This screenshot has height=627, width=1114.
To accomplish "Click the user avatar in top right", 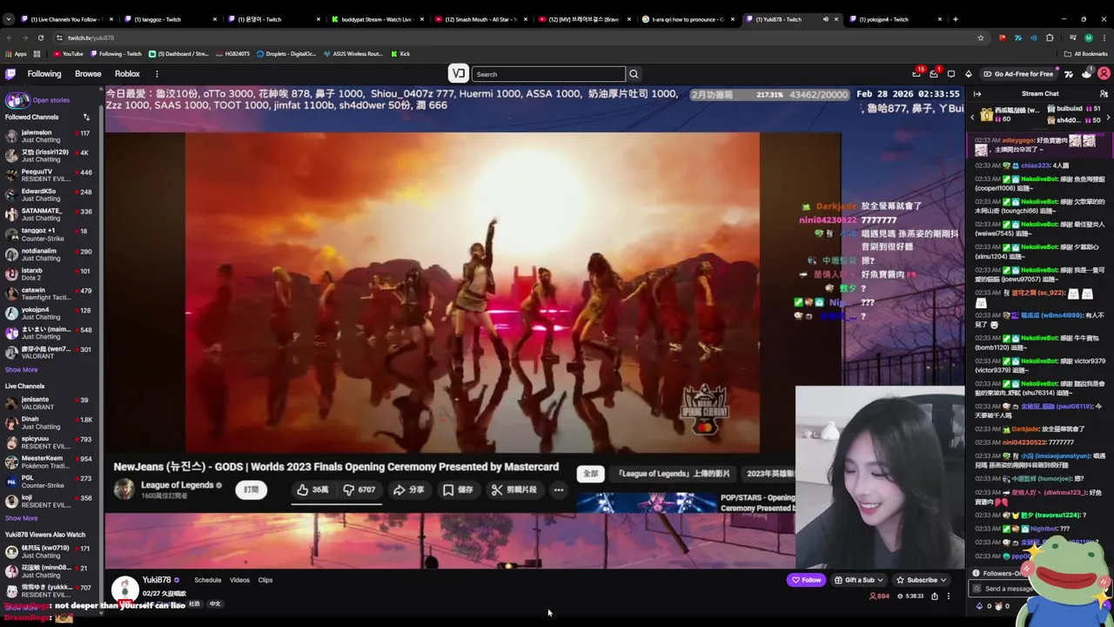I will [x=1104, y=74].
